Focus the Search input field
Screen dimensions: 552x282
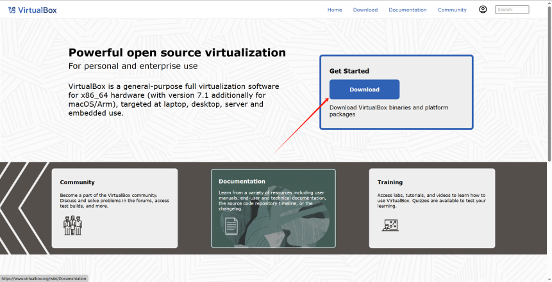click(x=512, y=10)
